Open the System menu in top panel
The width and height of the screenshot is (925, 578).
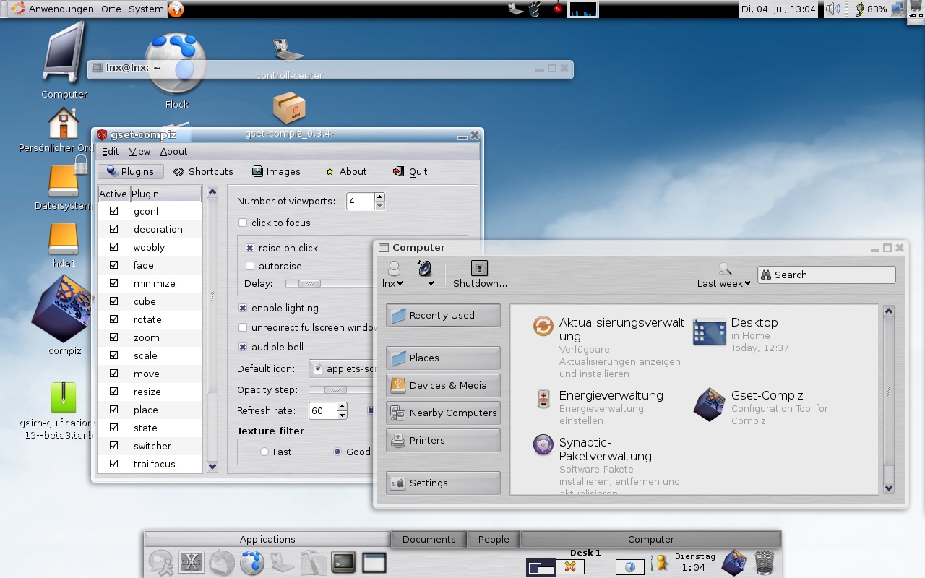(x=146, y=9)
